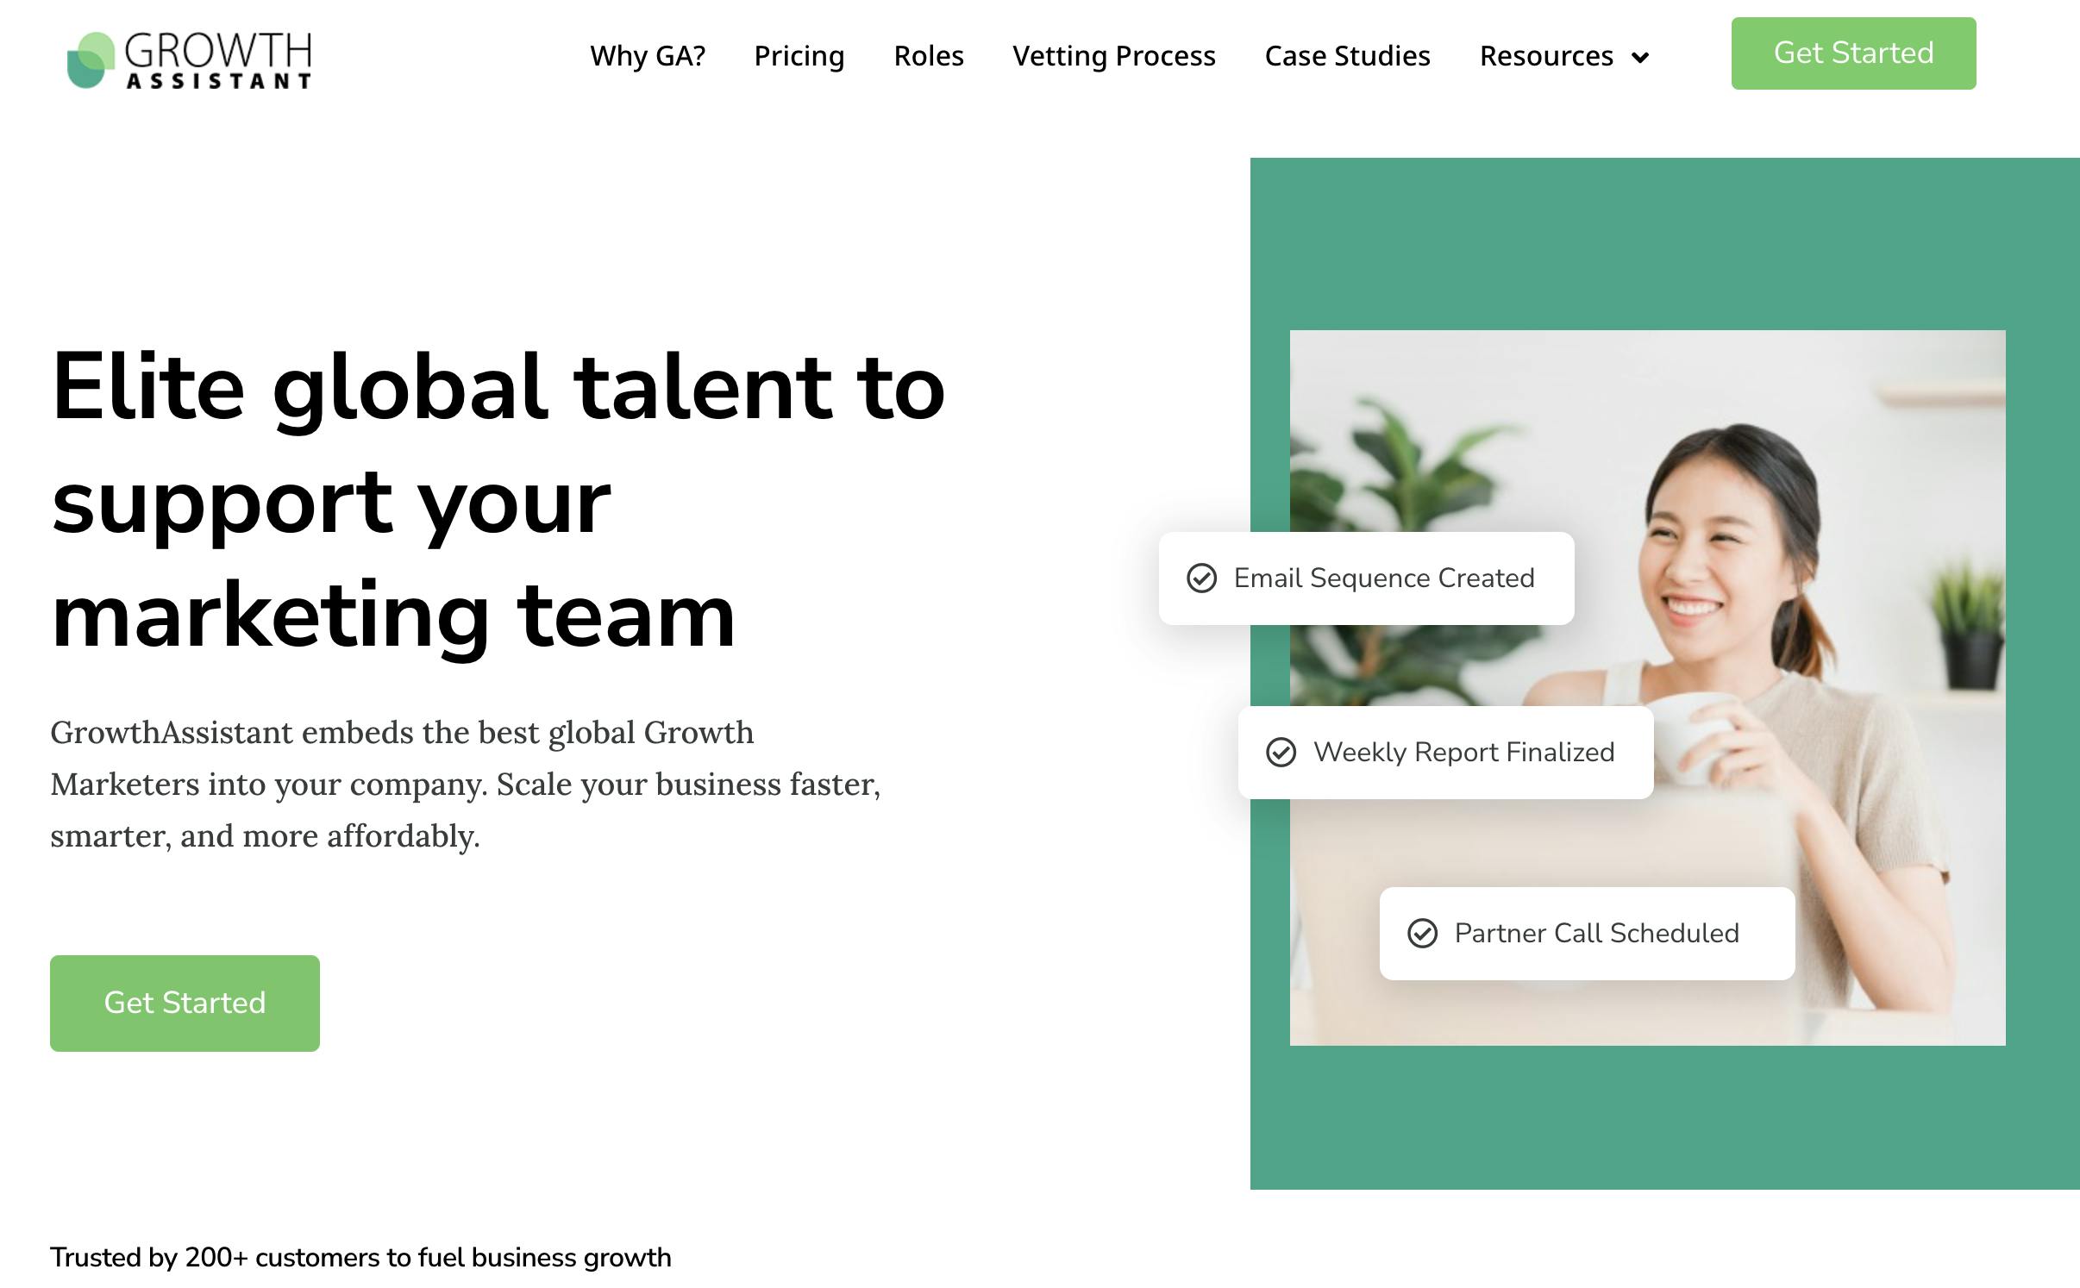Click the green Get Started button in header
2080x1288 pixels.
[1853, 53]
